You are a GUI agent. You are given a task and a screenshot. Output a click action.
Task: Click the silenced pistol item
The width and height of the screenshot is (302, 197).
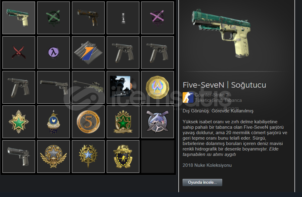(54, 87)
